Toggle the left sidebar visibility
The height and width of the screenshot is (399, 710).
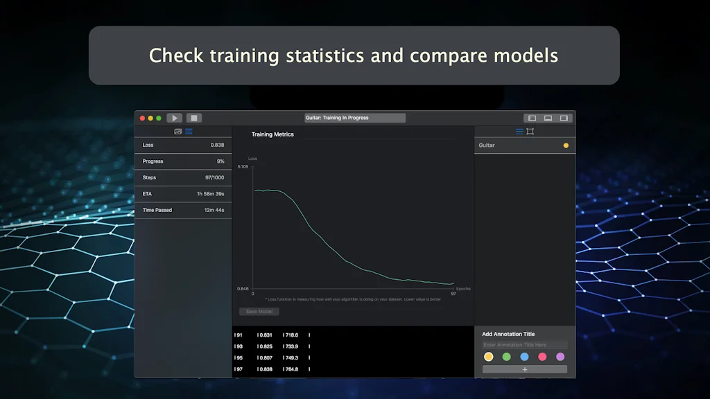(532, 118)
